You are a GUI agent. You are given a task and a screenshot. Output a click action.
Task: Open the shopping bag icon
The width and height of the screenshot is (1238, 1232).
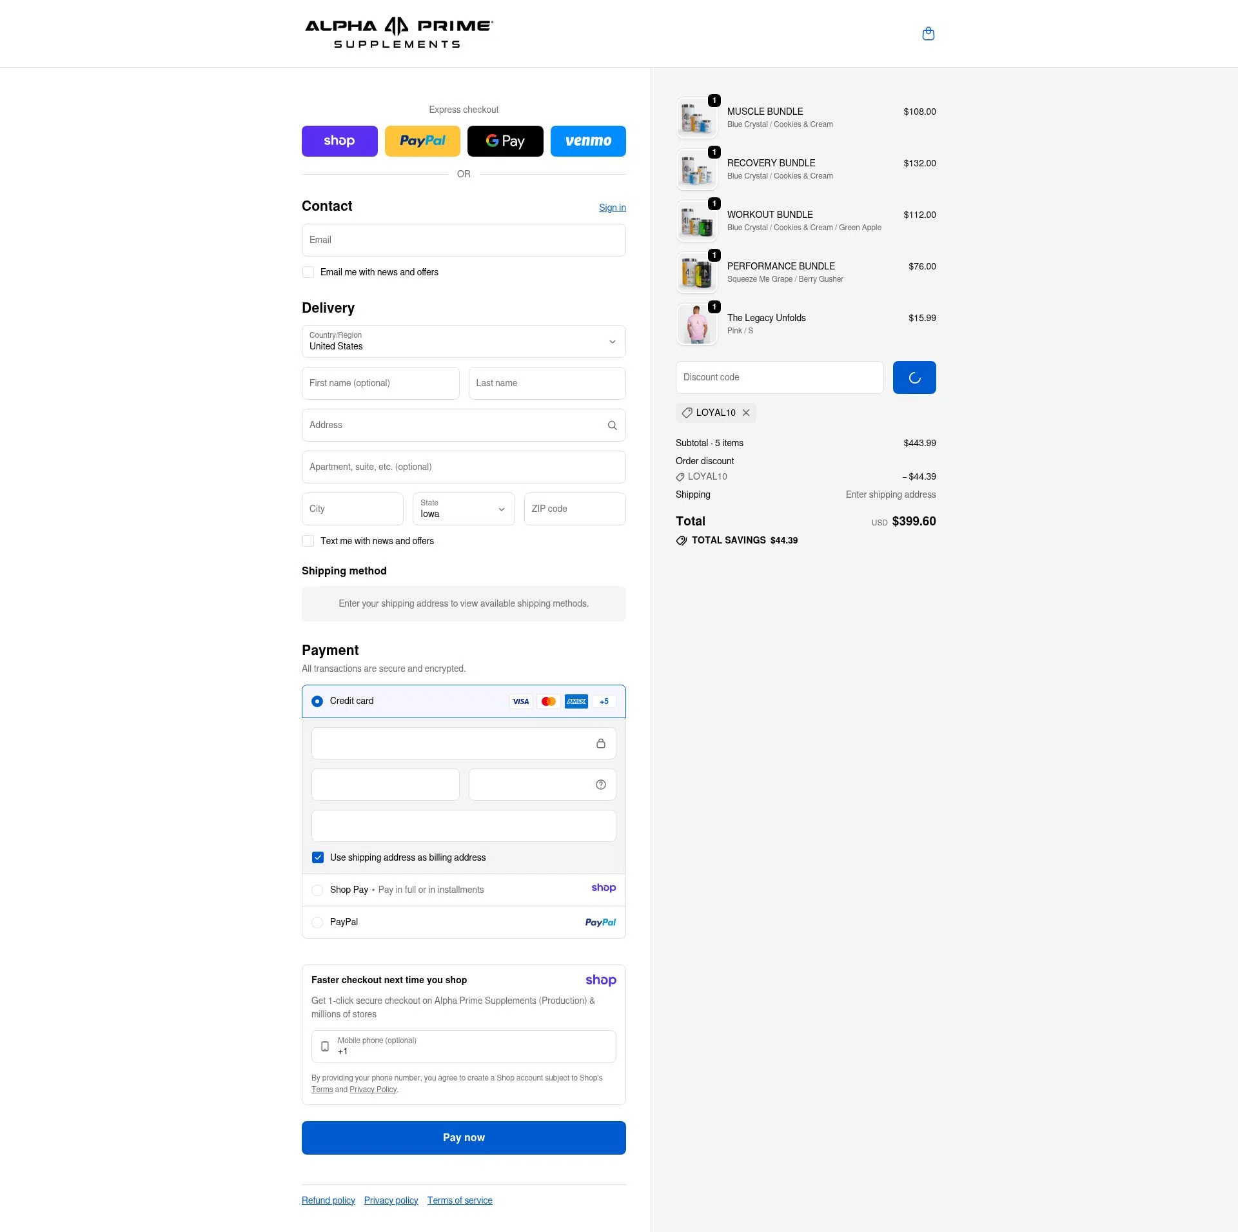[x=928, y=34]
